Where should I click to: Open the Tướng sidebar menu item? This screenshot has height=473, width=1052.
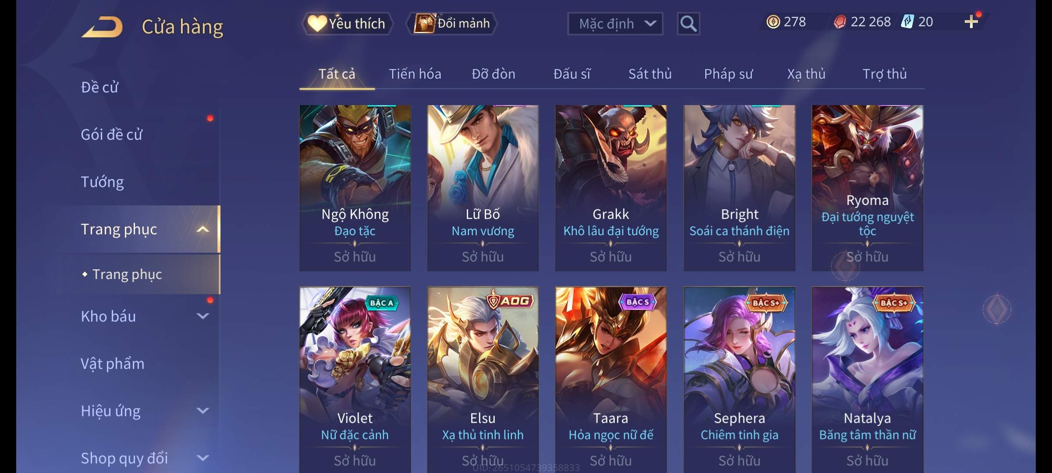pyautogui.click(x=102, y=182)
